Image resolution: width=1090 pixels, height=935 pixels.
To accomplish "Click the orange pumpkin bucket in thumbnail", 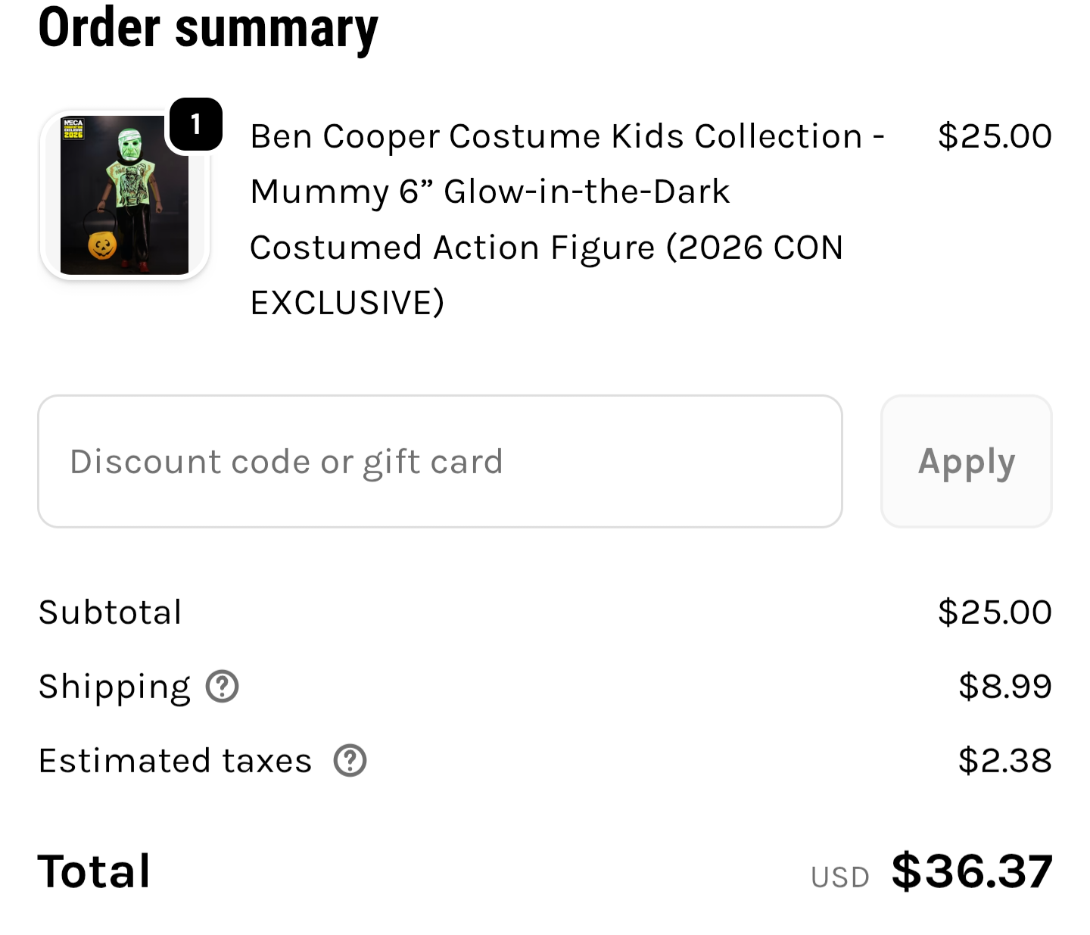I will coord(101,245).
